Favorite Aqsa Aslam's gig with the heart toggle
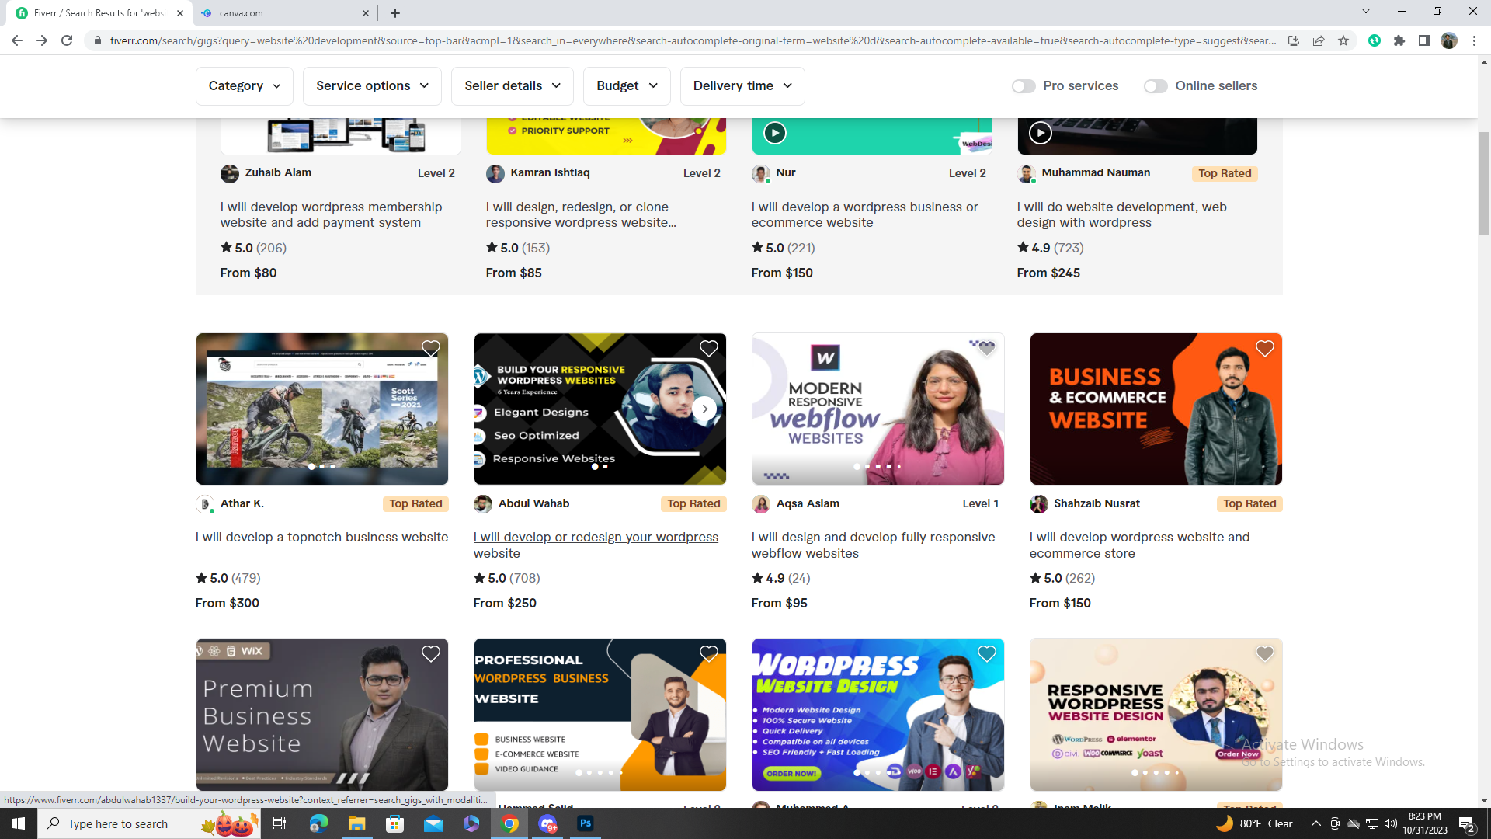The height and width of the screenshot is (839, 1491). [x=987, y=349]
